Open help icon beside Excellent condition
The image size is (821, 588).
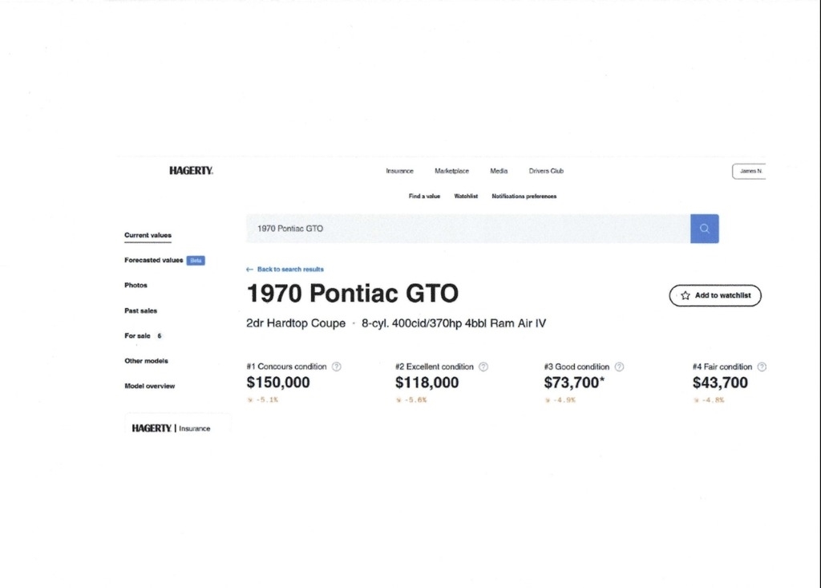click(483, 367)
